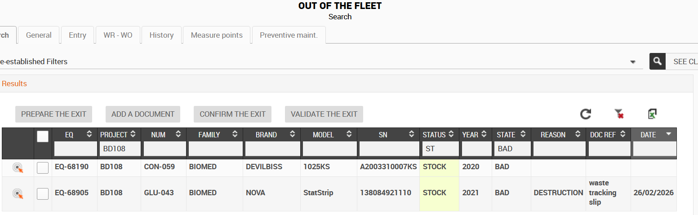Click the refresh results icon

tap(585, 114)
